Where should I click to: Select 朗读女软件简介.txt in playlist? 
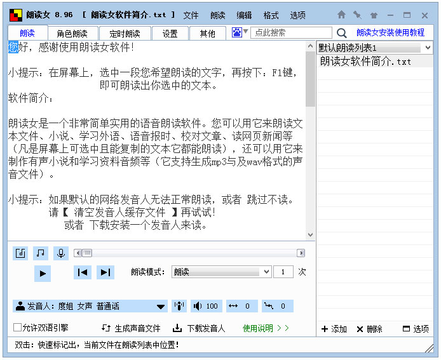point(375,61)
